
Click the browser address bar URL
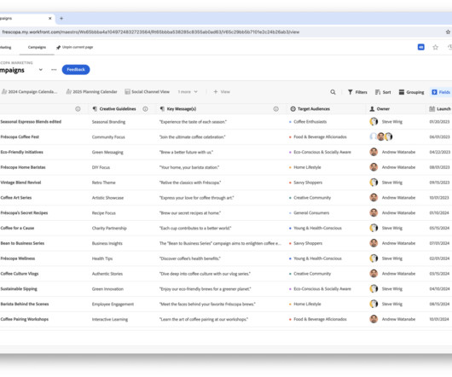[151, 32]
